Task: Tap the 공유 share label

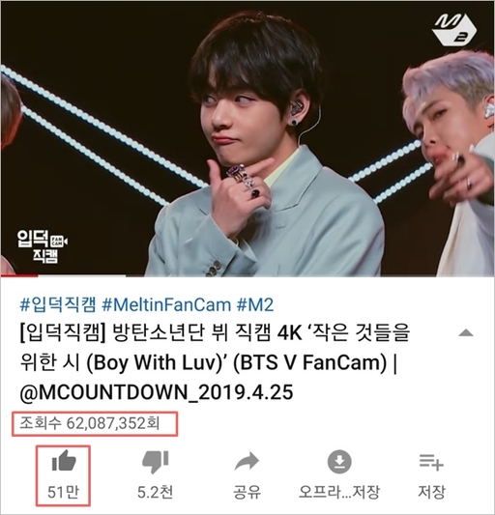Action: (x=247, y=492)
